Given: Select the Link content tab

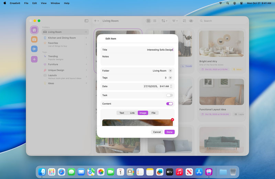Looking at the screenshot, I should tap(132, 113).
